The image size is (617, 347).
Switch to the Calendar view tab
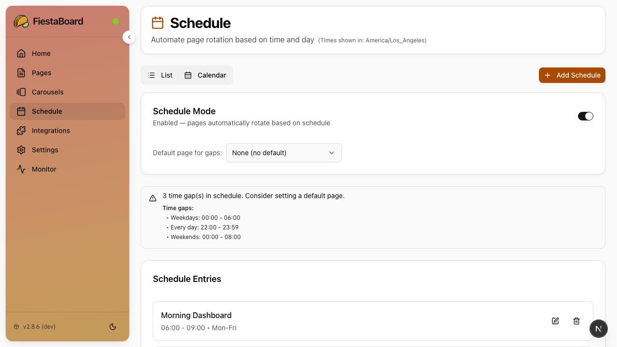tap(205, 75)
